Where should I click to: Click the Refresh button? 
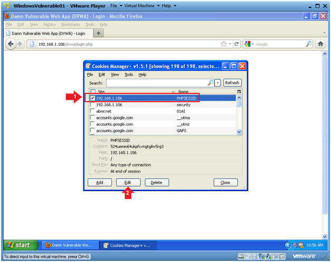pos(232,82)
